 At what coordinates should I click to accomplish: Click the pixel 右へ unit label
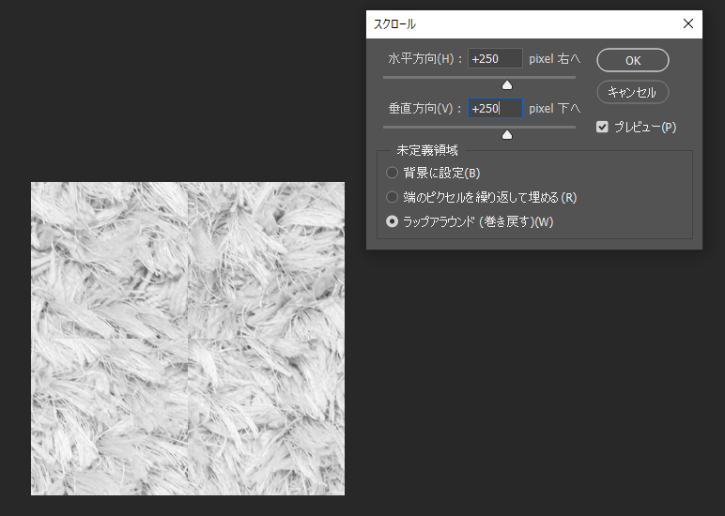[x=554, y=59]
